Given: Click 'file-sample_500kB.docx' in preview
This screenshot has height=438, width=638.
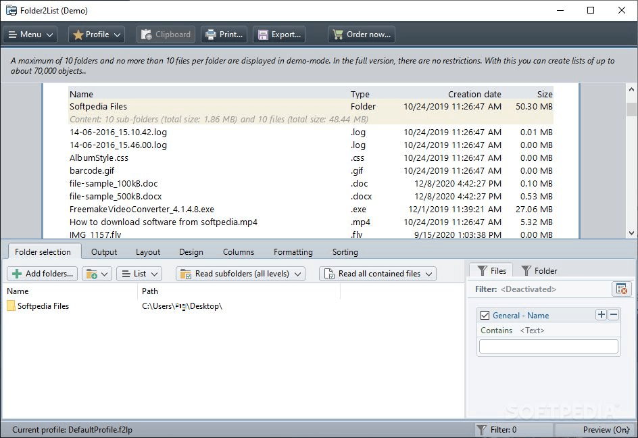Looking at the screenshot, I should coord(116,196).
